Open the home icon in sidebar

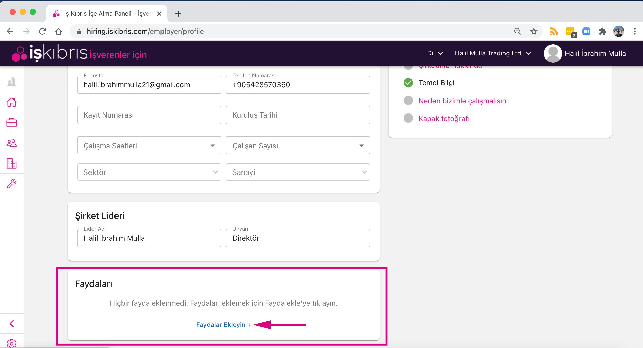tap(12, 102)
